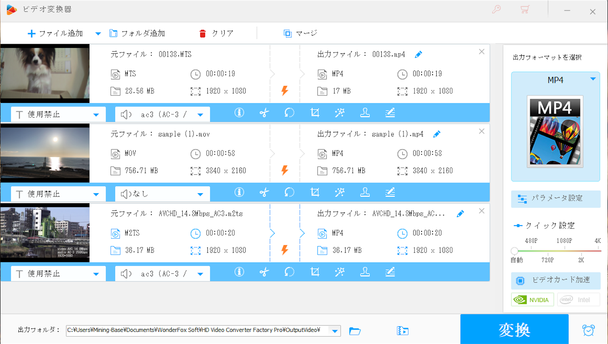Toggle lightning acceleration on sample (1).mov

(286, 171)
